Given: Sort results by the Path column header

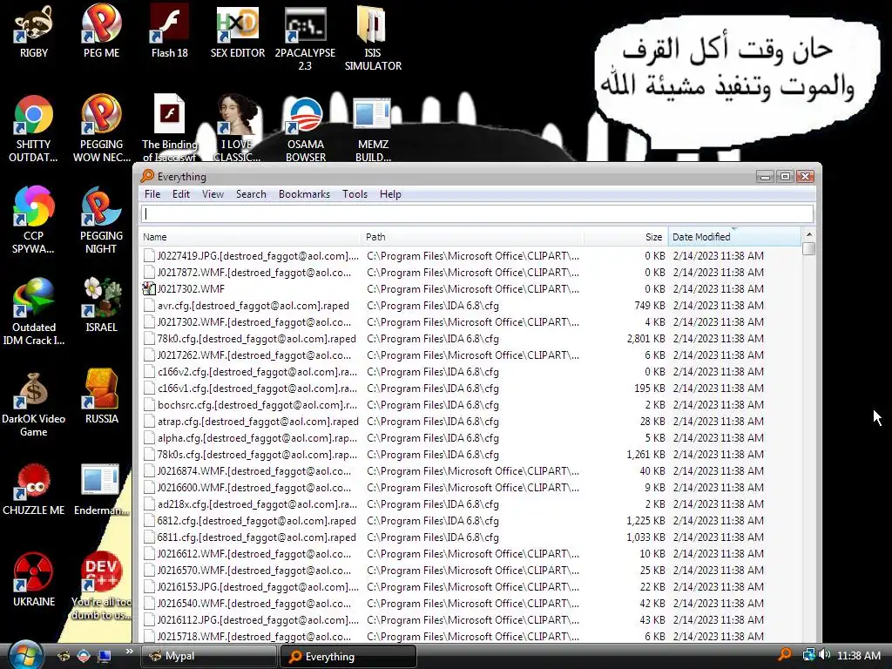Looking at the screenshot, I should coord(472,237).
